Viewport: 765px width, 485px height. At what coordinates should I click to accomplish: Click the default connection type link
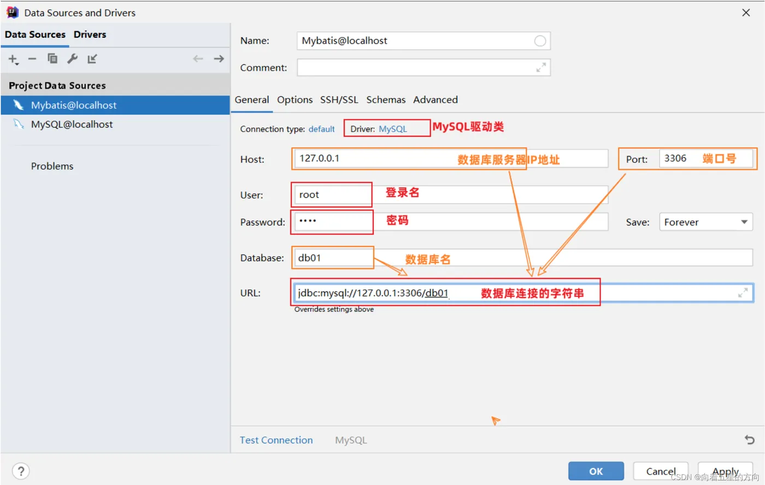[321, 129]
